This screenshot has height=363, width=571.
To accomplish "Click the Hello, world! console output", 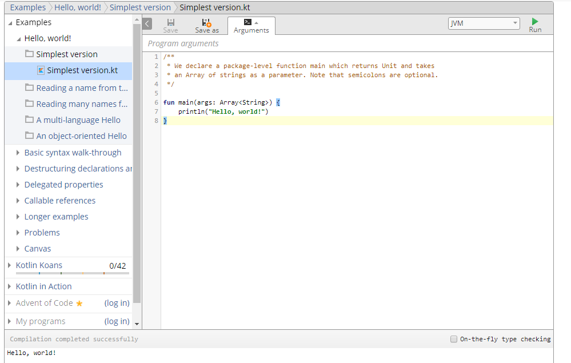I will 31,353.
